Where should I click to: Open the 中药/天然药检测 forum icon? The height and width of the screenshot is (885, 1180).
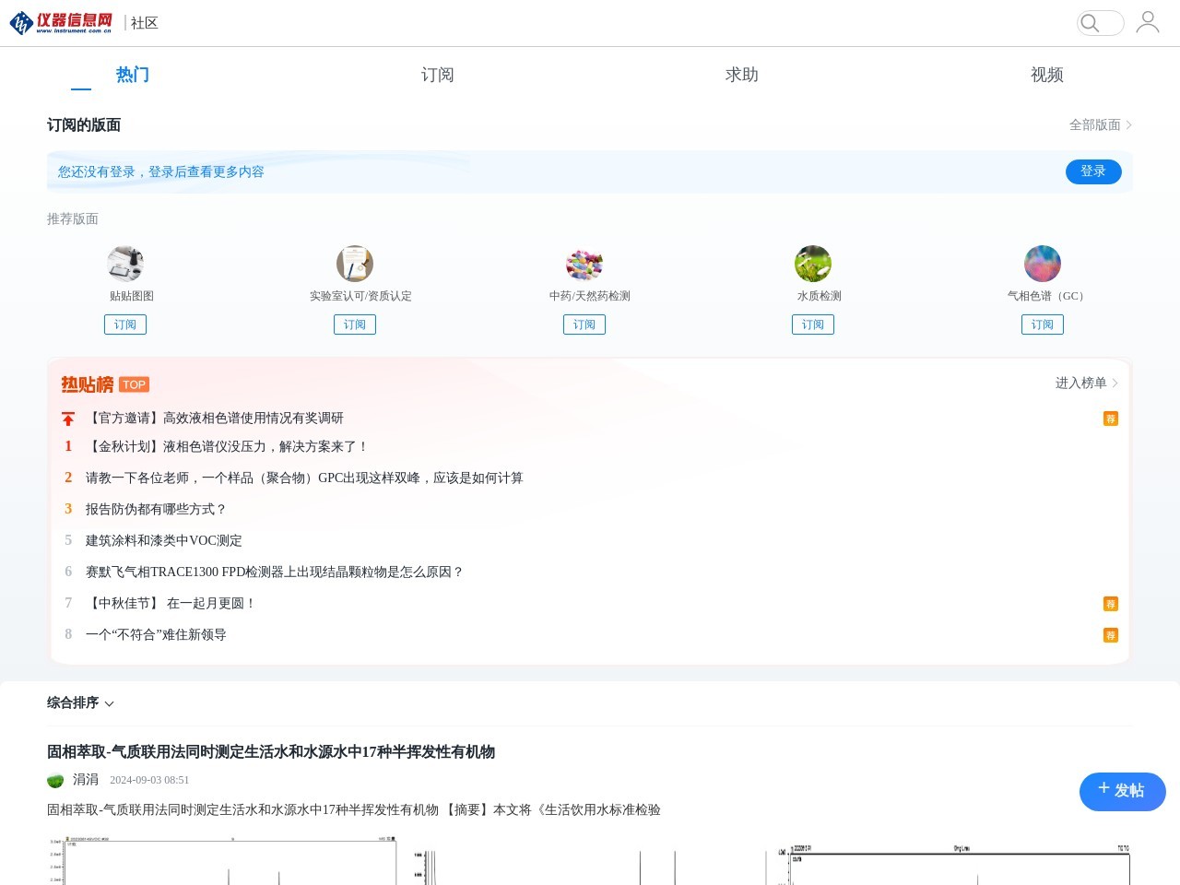click(584, 264)
